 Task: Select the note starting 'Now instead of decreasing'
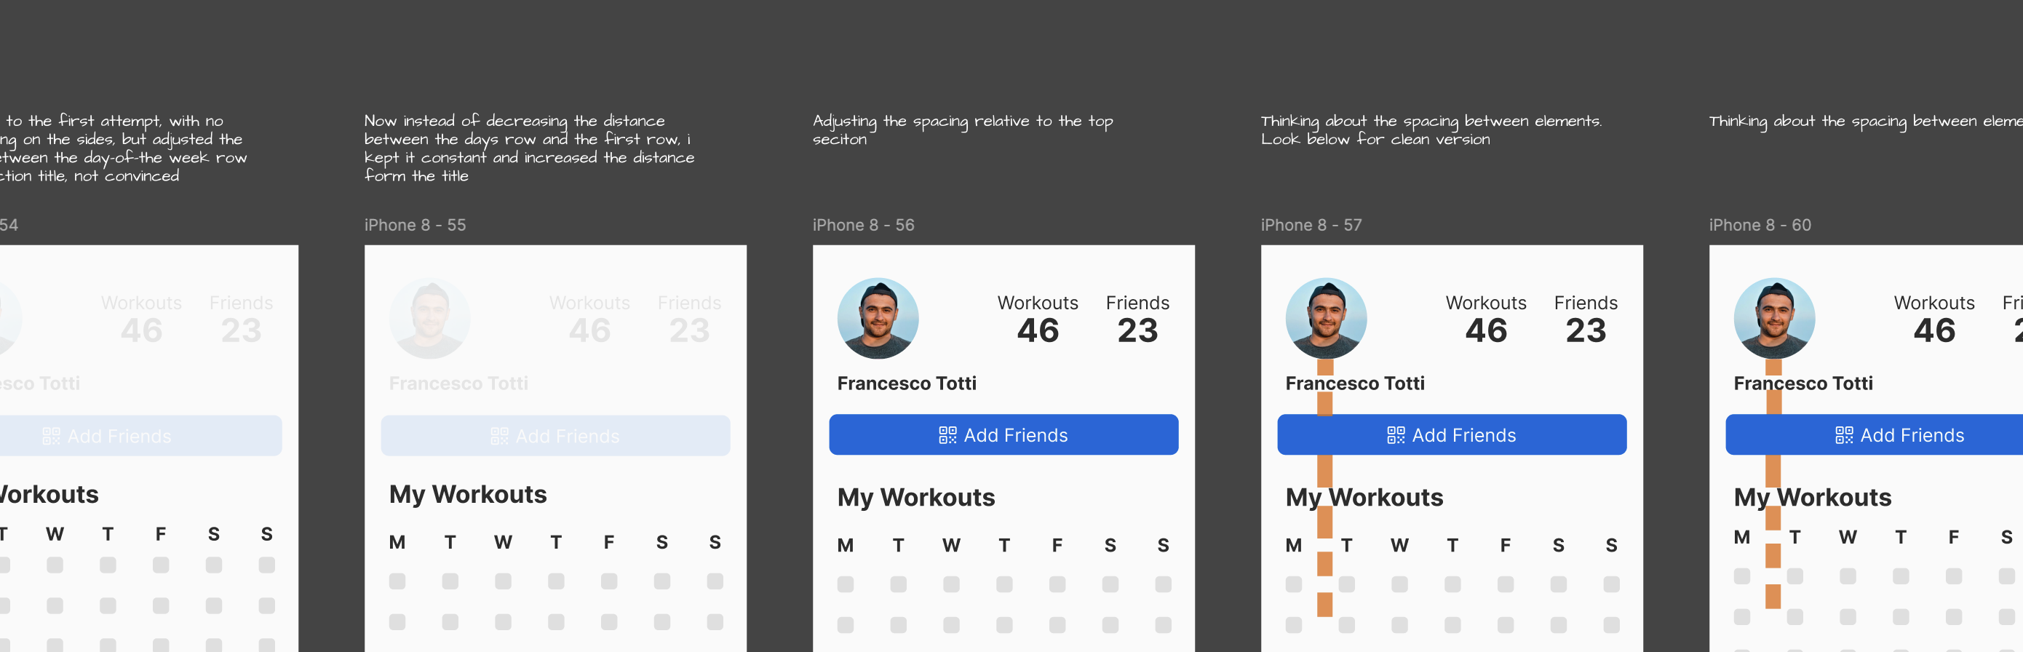[x=529, y=148]
